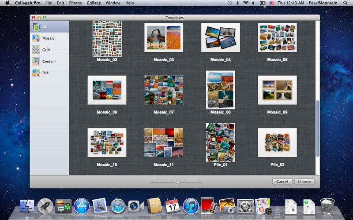Click the Bluetooth menu bar icon
This screenshot has width=353, height=220.
pyautogui.click(x=237, y=3)
